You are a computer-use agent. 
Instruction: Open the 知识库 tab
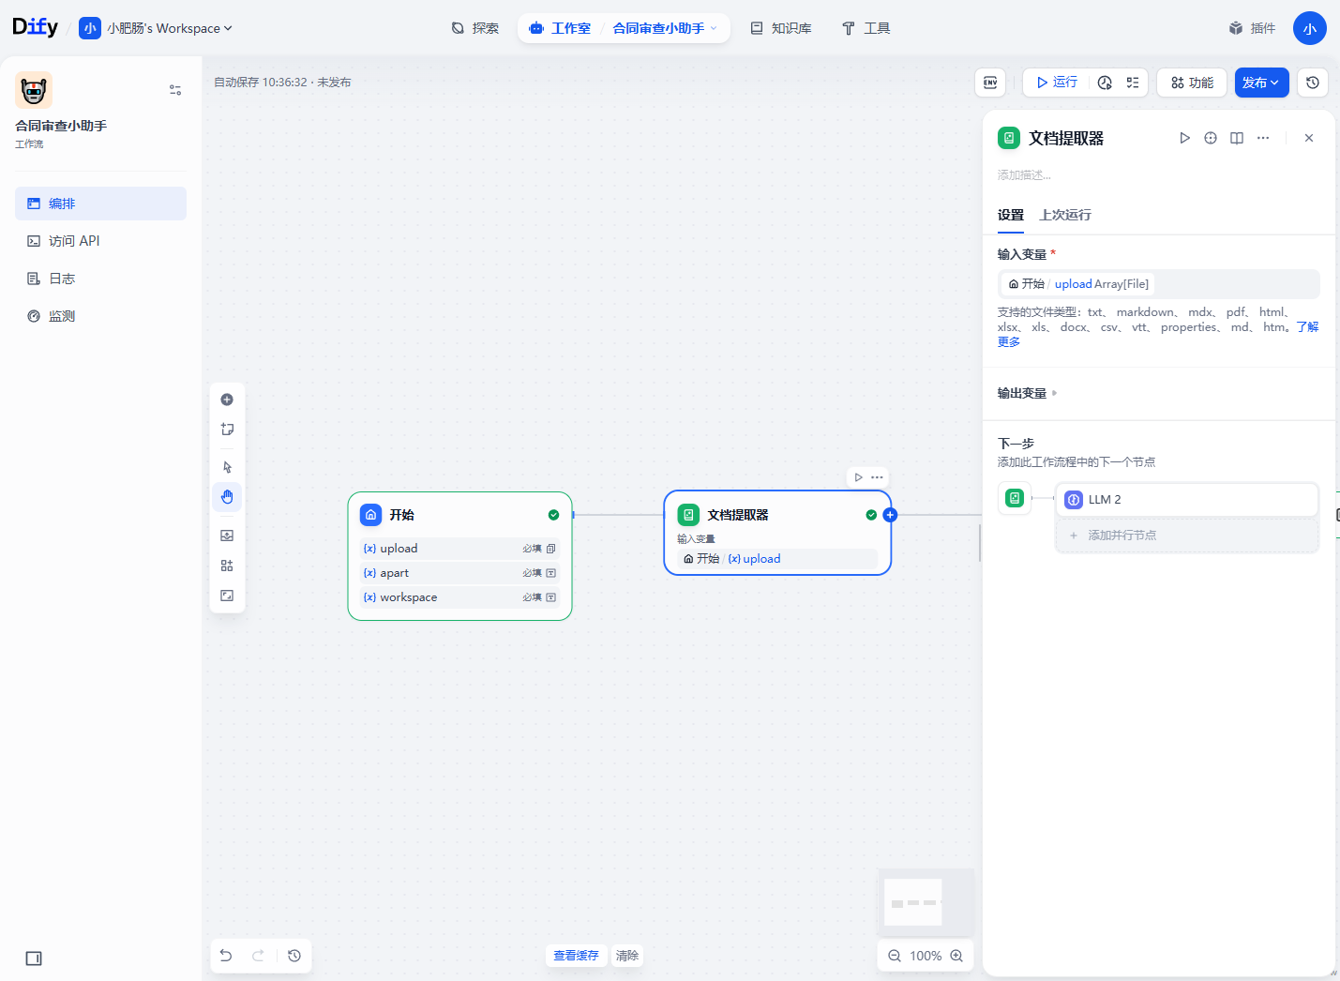[x=781, y=28]
